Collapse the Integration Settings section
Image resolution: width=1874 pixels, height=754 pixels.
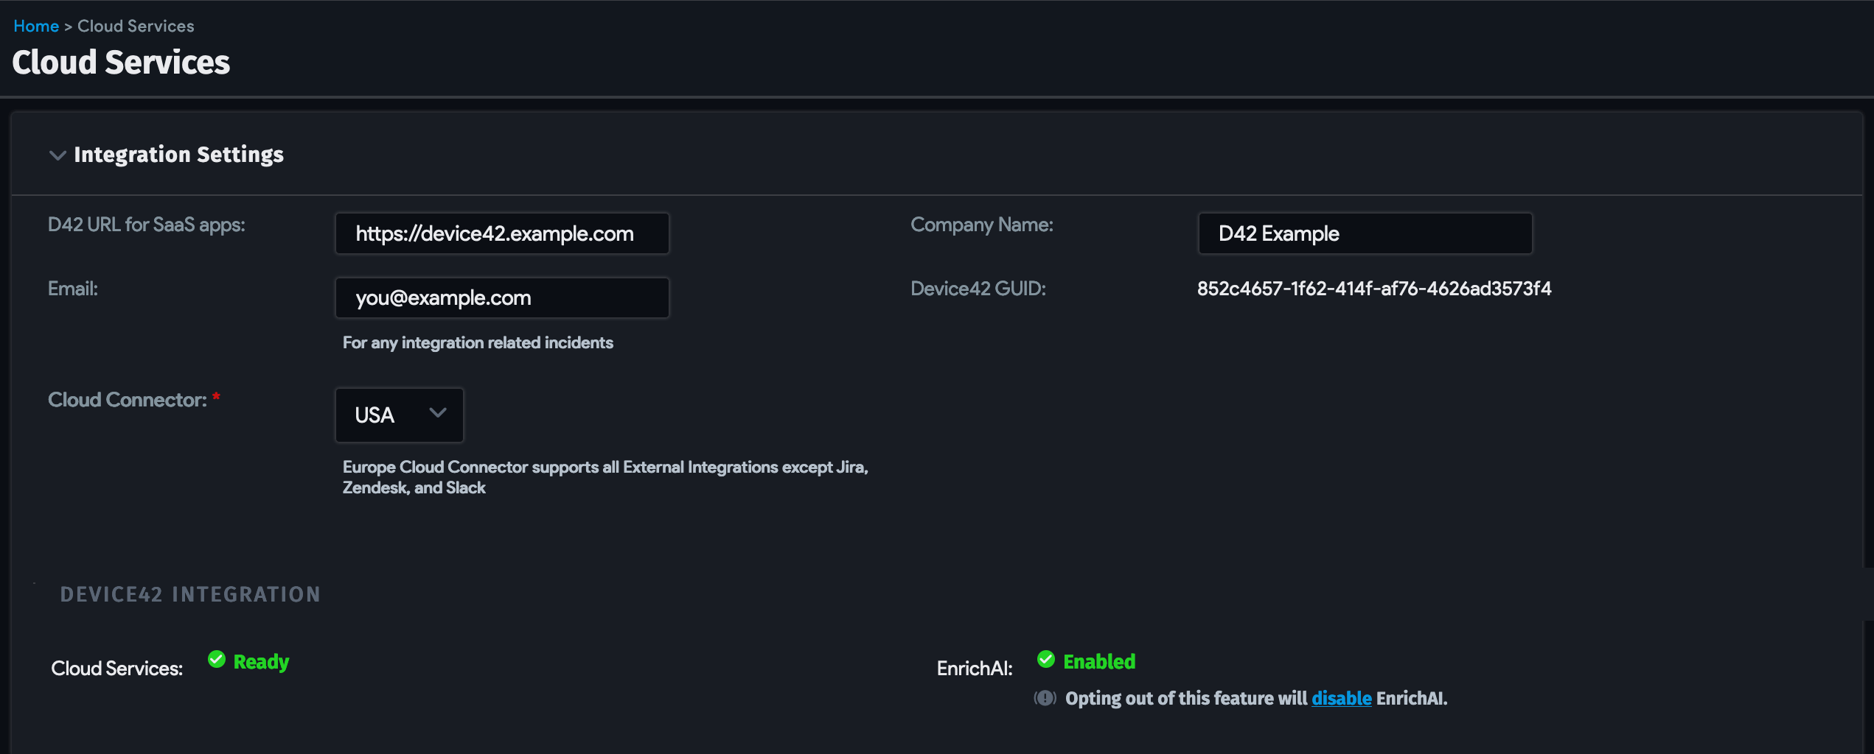pos(58,155)
